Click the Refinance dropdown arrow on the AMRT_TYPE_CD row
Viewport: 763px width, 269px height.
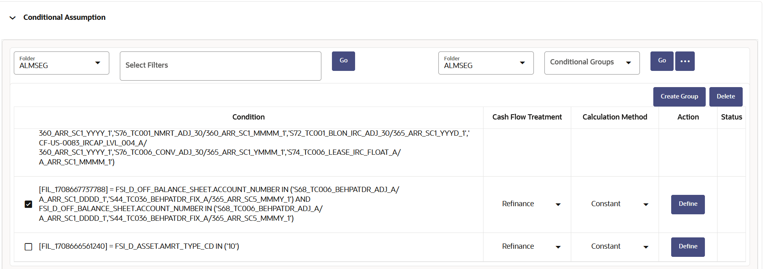(x=558, y=247)
